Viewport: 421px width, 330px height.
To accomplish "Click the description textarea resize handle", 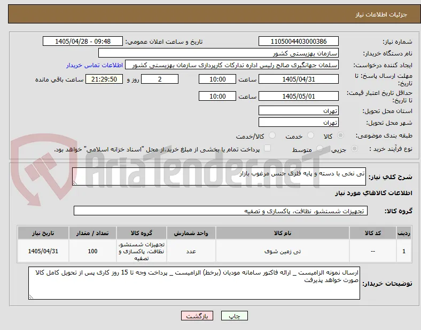I will click(x=75, y=183).
